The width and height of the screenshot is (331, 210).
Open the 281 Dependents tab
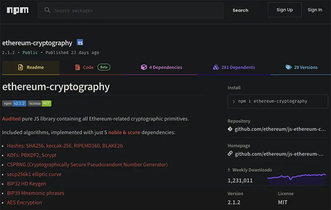(x=234, y=67)
